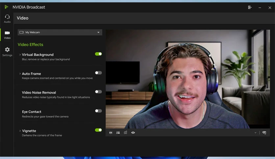Click the webcam preview image
Screen dimensions: 275x159
tap(187, 79)
